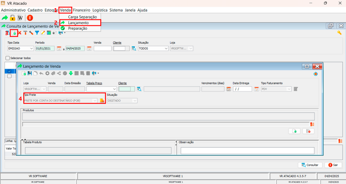Click new document icon in Lançamento de Venda toolbar
Screen dimensions: 346x184
(x=24, y=73)
